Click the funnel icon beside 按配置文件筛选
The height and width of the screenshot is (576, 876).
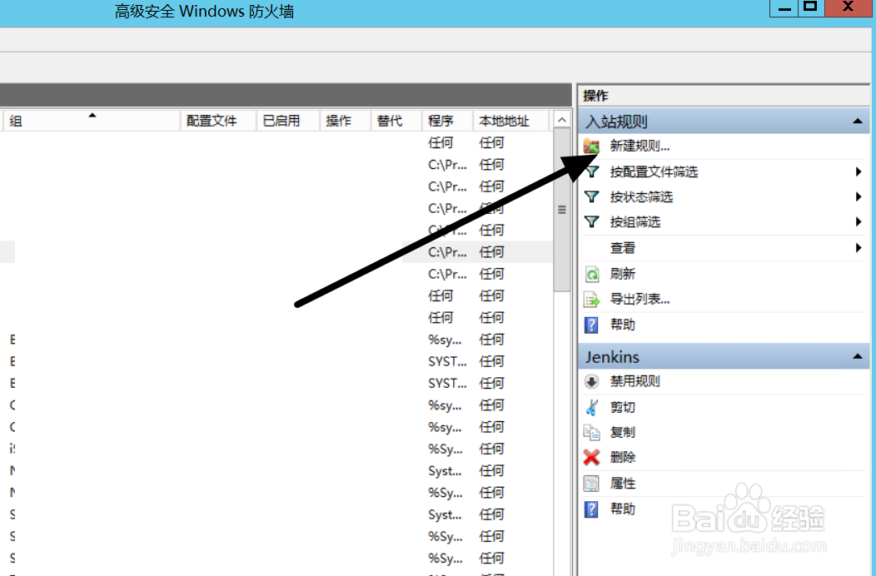point(591,171)
